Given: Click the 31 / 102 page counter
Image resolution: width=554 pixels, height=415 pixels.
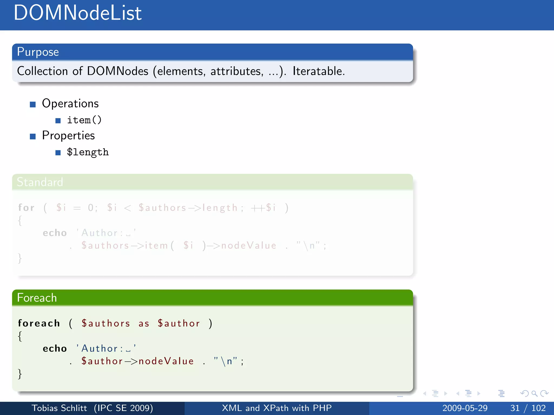Looking at the screenshot, I should click(x=528, y=408).
